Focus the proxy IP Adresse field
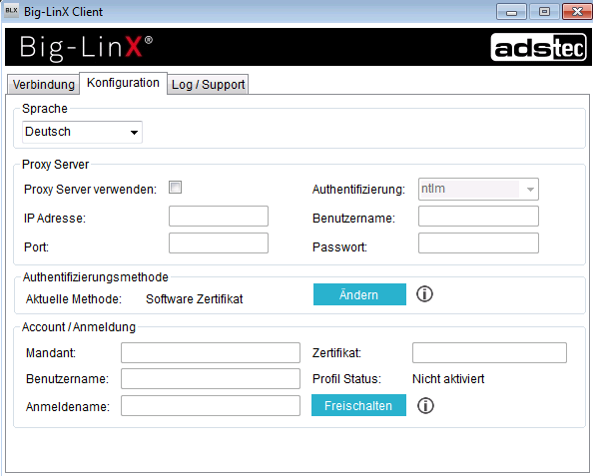This screenshot has height=476, width=593. [x=219, y=217]
